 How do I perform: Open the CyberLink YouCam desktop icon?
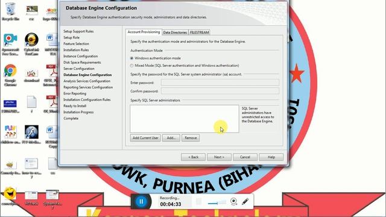(31, 44)
